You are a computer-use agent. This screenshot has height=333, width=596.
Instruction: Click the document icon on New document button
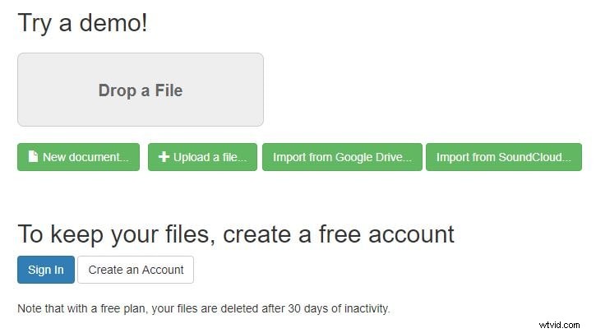[x=33, y=157]
